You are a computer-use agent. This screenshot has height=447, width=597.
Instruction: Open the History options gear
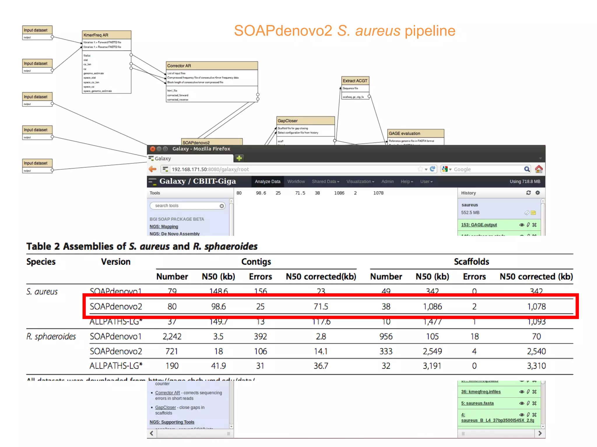538,193
